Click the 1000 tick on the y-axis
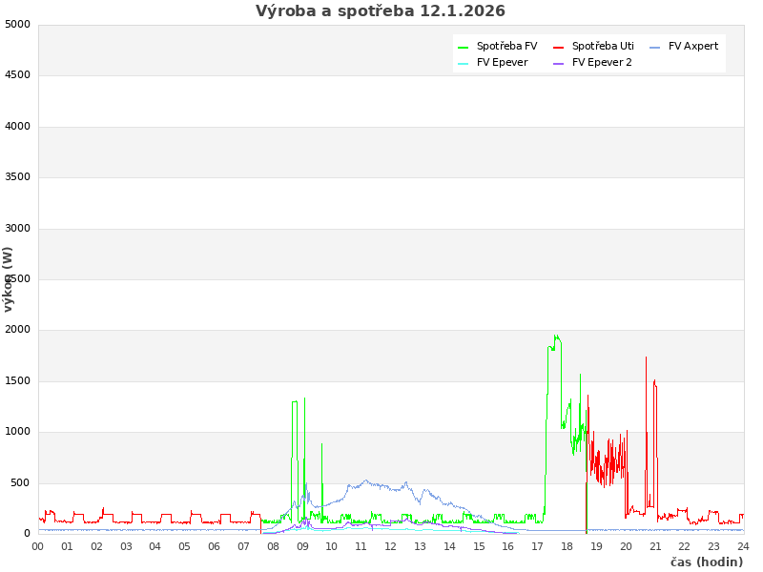Image resolution: width=763 pixels, height=572 pixels. (x=17, y=432)
